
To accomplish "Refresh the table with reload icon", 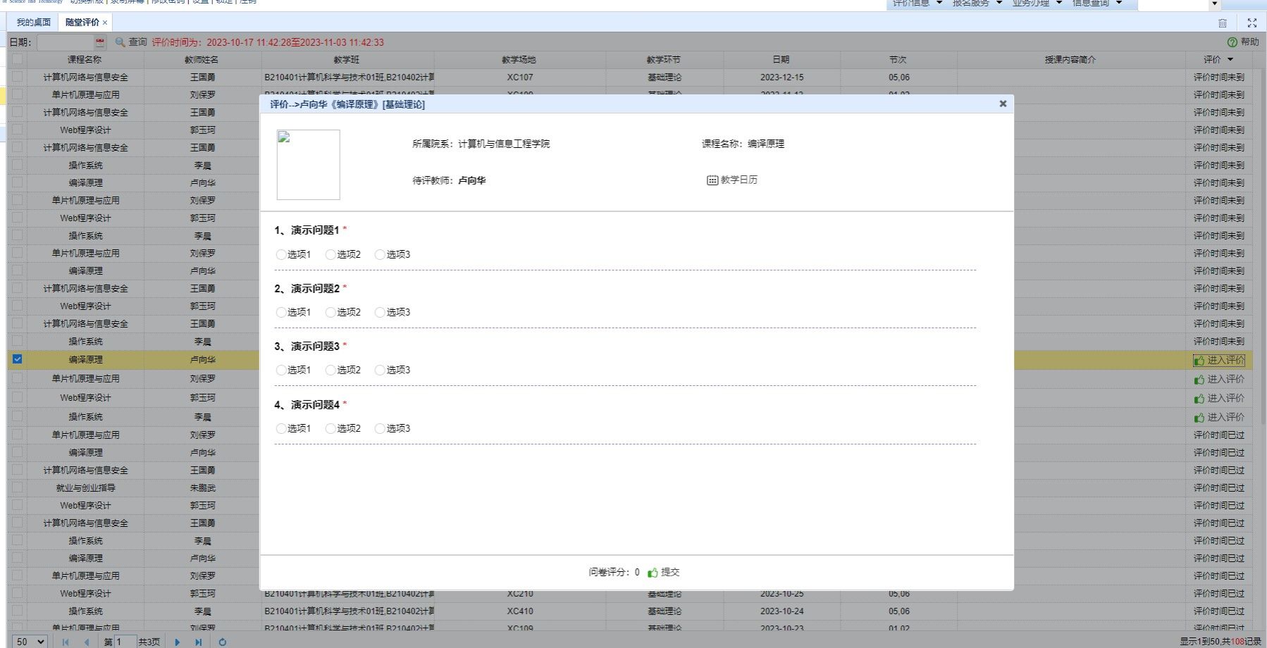I will pyautogui.click(x=223, y=642).
